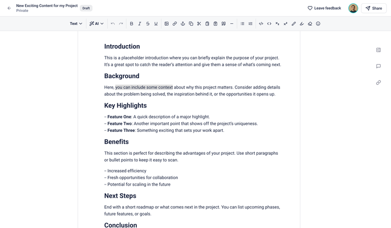Open the AI tools dropdown
The image size is (391, 228).
[x=97, y=24]
